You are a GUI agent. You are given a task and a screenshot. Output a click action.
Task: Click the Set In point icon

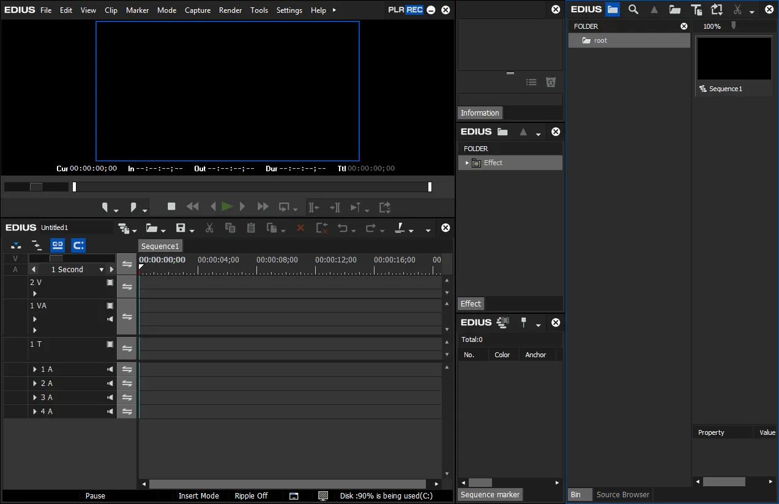(105, 207)
